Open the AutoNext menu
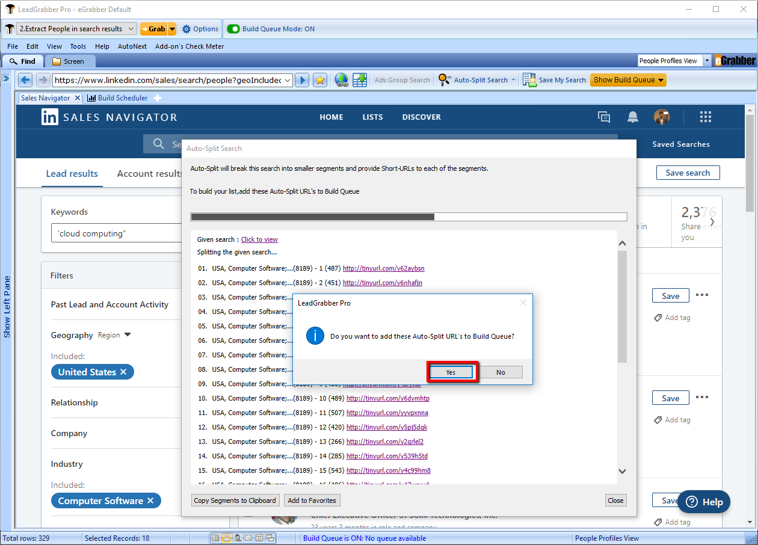758x545 pixels. coord(132,46)
